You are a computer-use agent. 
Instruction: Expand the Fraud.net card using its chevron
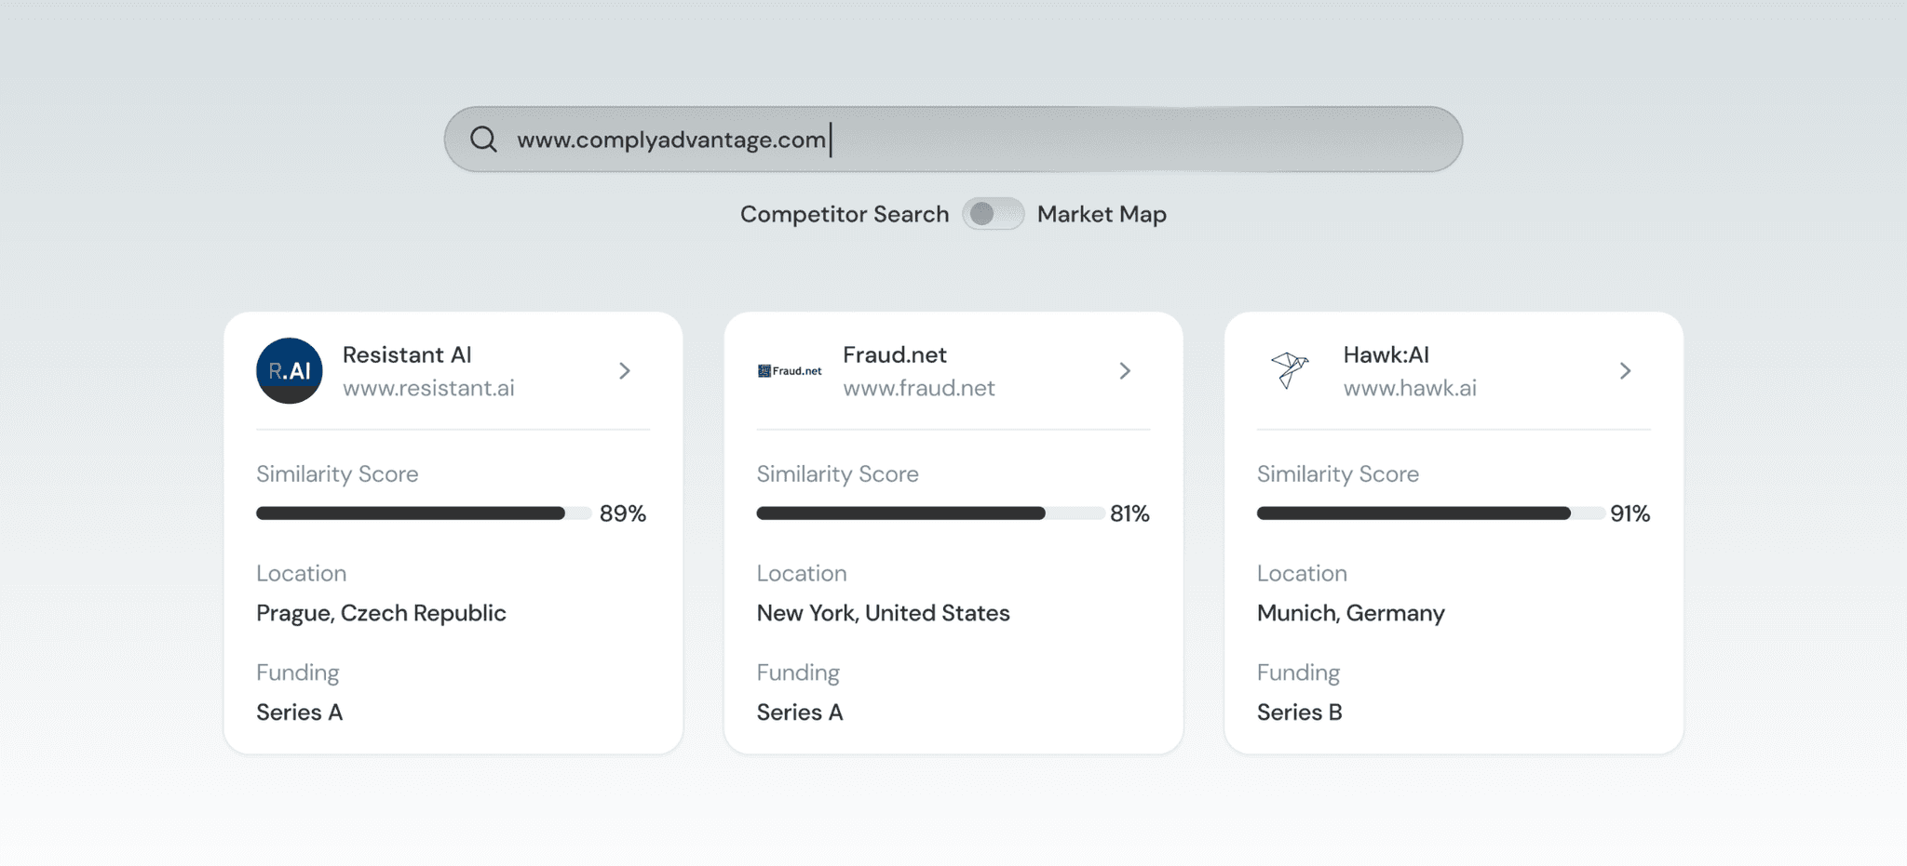pos(1125,371)
